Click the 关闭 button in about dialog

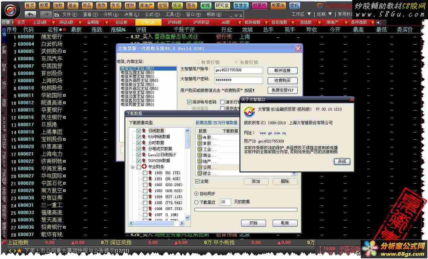click(x=342, y=161)
